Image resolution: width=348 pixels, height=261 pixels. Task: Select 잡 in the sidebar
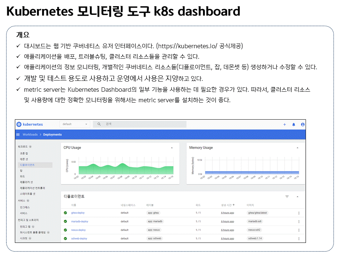tap(21, 171)
